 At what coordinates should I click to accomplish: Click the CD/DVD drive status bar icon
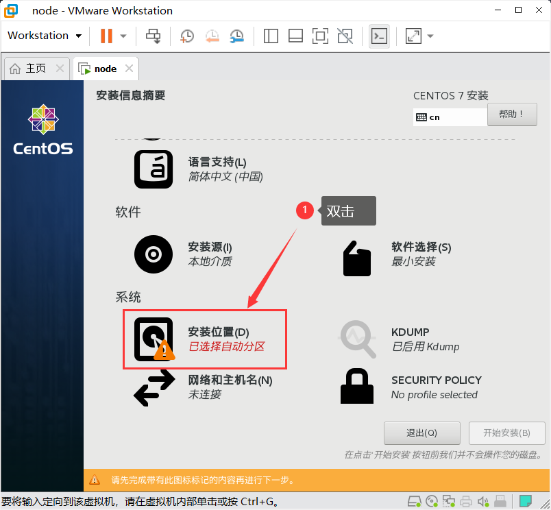pyautogui.click(x=432, y=501)
